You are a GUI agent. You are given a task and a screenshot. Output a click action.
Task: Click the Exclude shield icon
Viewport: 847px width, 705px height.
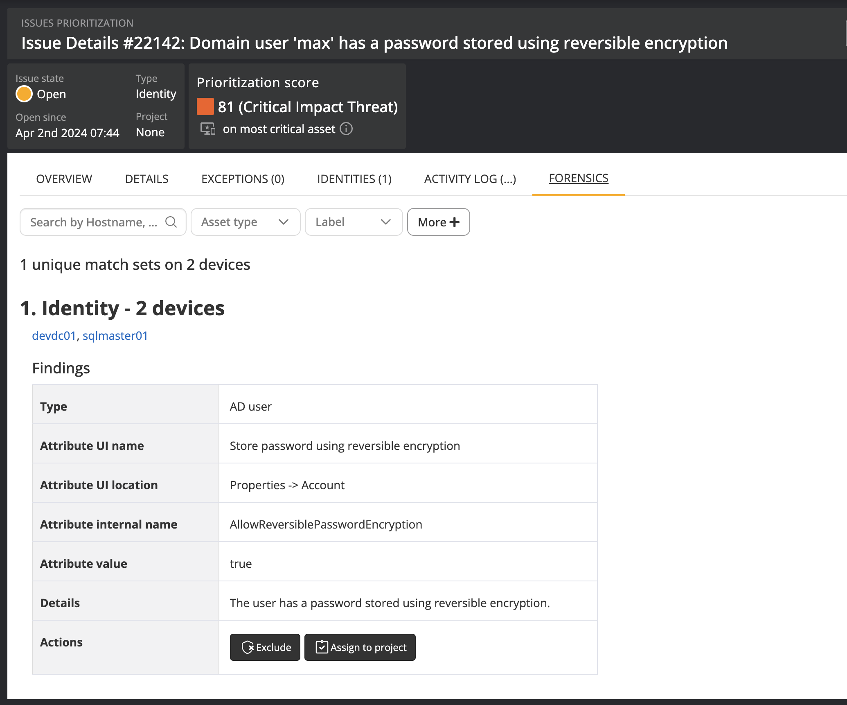tap(248, 647)
